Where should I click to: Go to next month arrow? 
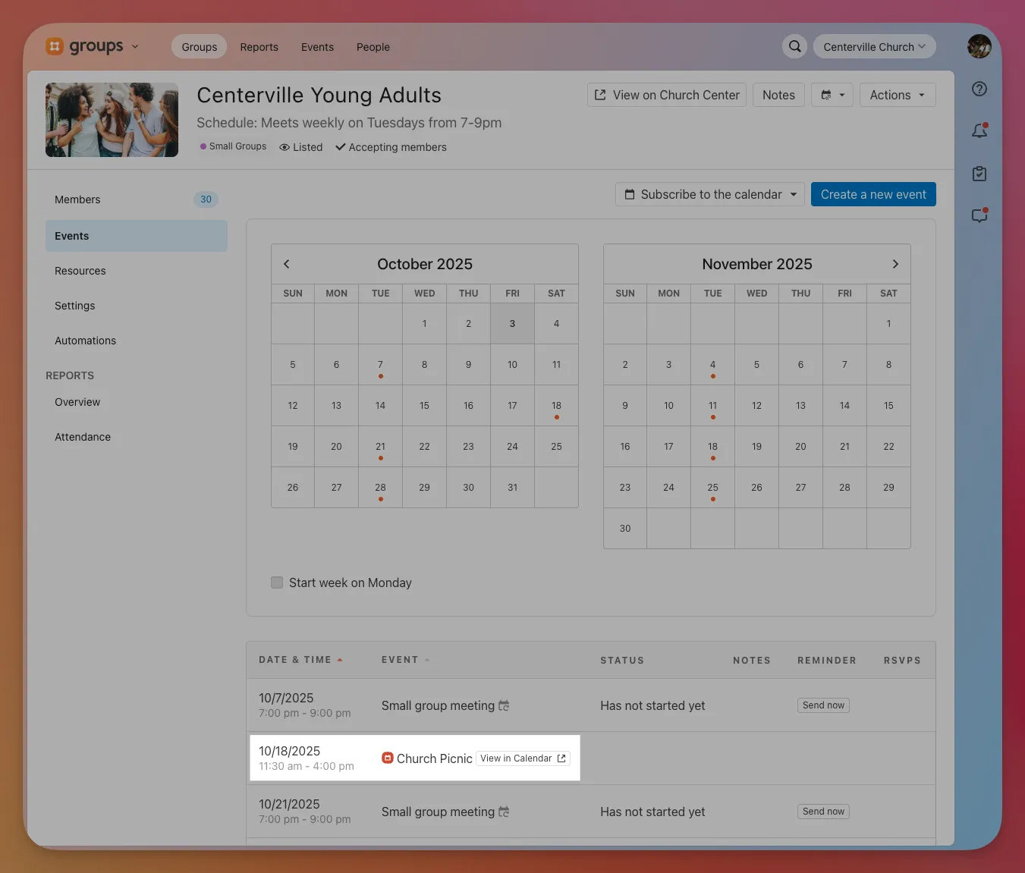pyautogui.click(x=895, y=264)
